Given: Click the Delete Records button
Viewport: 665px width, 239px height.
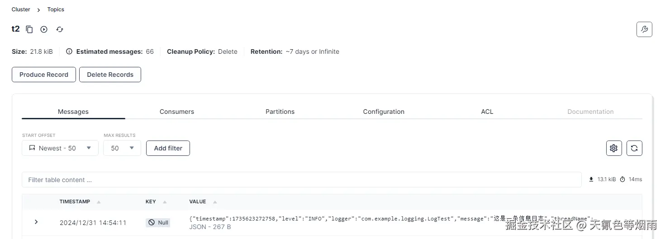Looking at the screenshot, I should pos(110,75).
